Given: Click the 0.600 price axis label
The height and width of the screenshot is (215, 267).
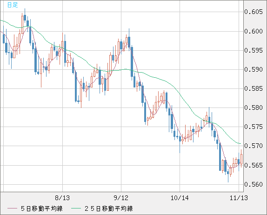Looking at the screenshot, I should pyautogui.click(x=254, y=31).
